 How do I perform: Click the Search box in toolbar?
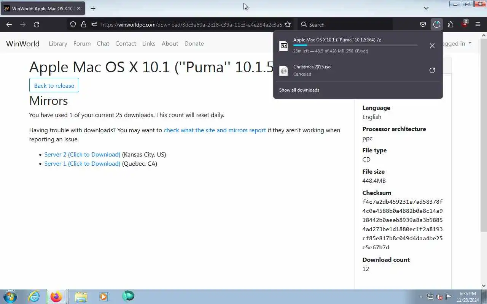click(345, 24)
